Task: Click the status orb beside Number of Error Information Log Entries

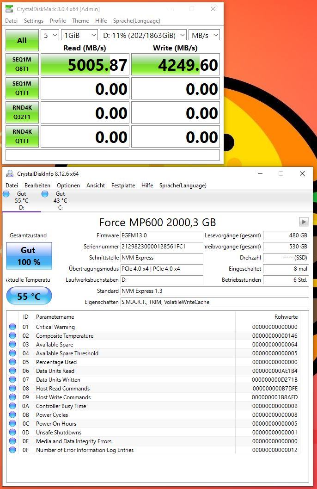Action: (12, 450)
